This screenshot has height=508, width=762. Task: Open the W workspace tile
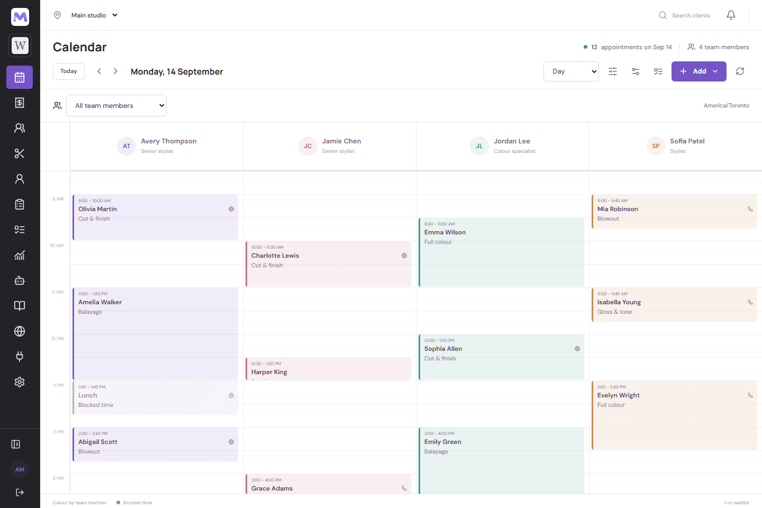click(x=20, y=46)
